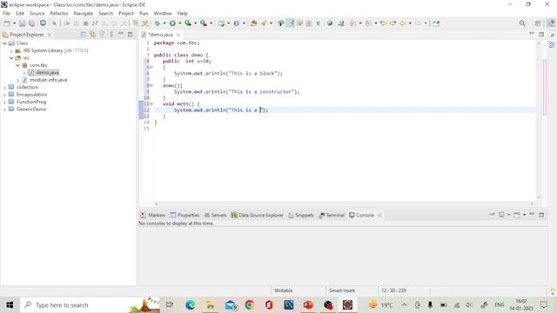Click the tip lightbulb in status bar
Viewport: 557px width, 313px height.
point(553,291)
